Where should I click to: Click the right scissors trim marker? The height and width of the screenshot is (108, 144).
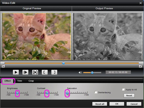point(140,66)
